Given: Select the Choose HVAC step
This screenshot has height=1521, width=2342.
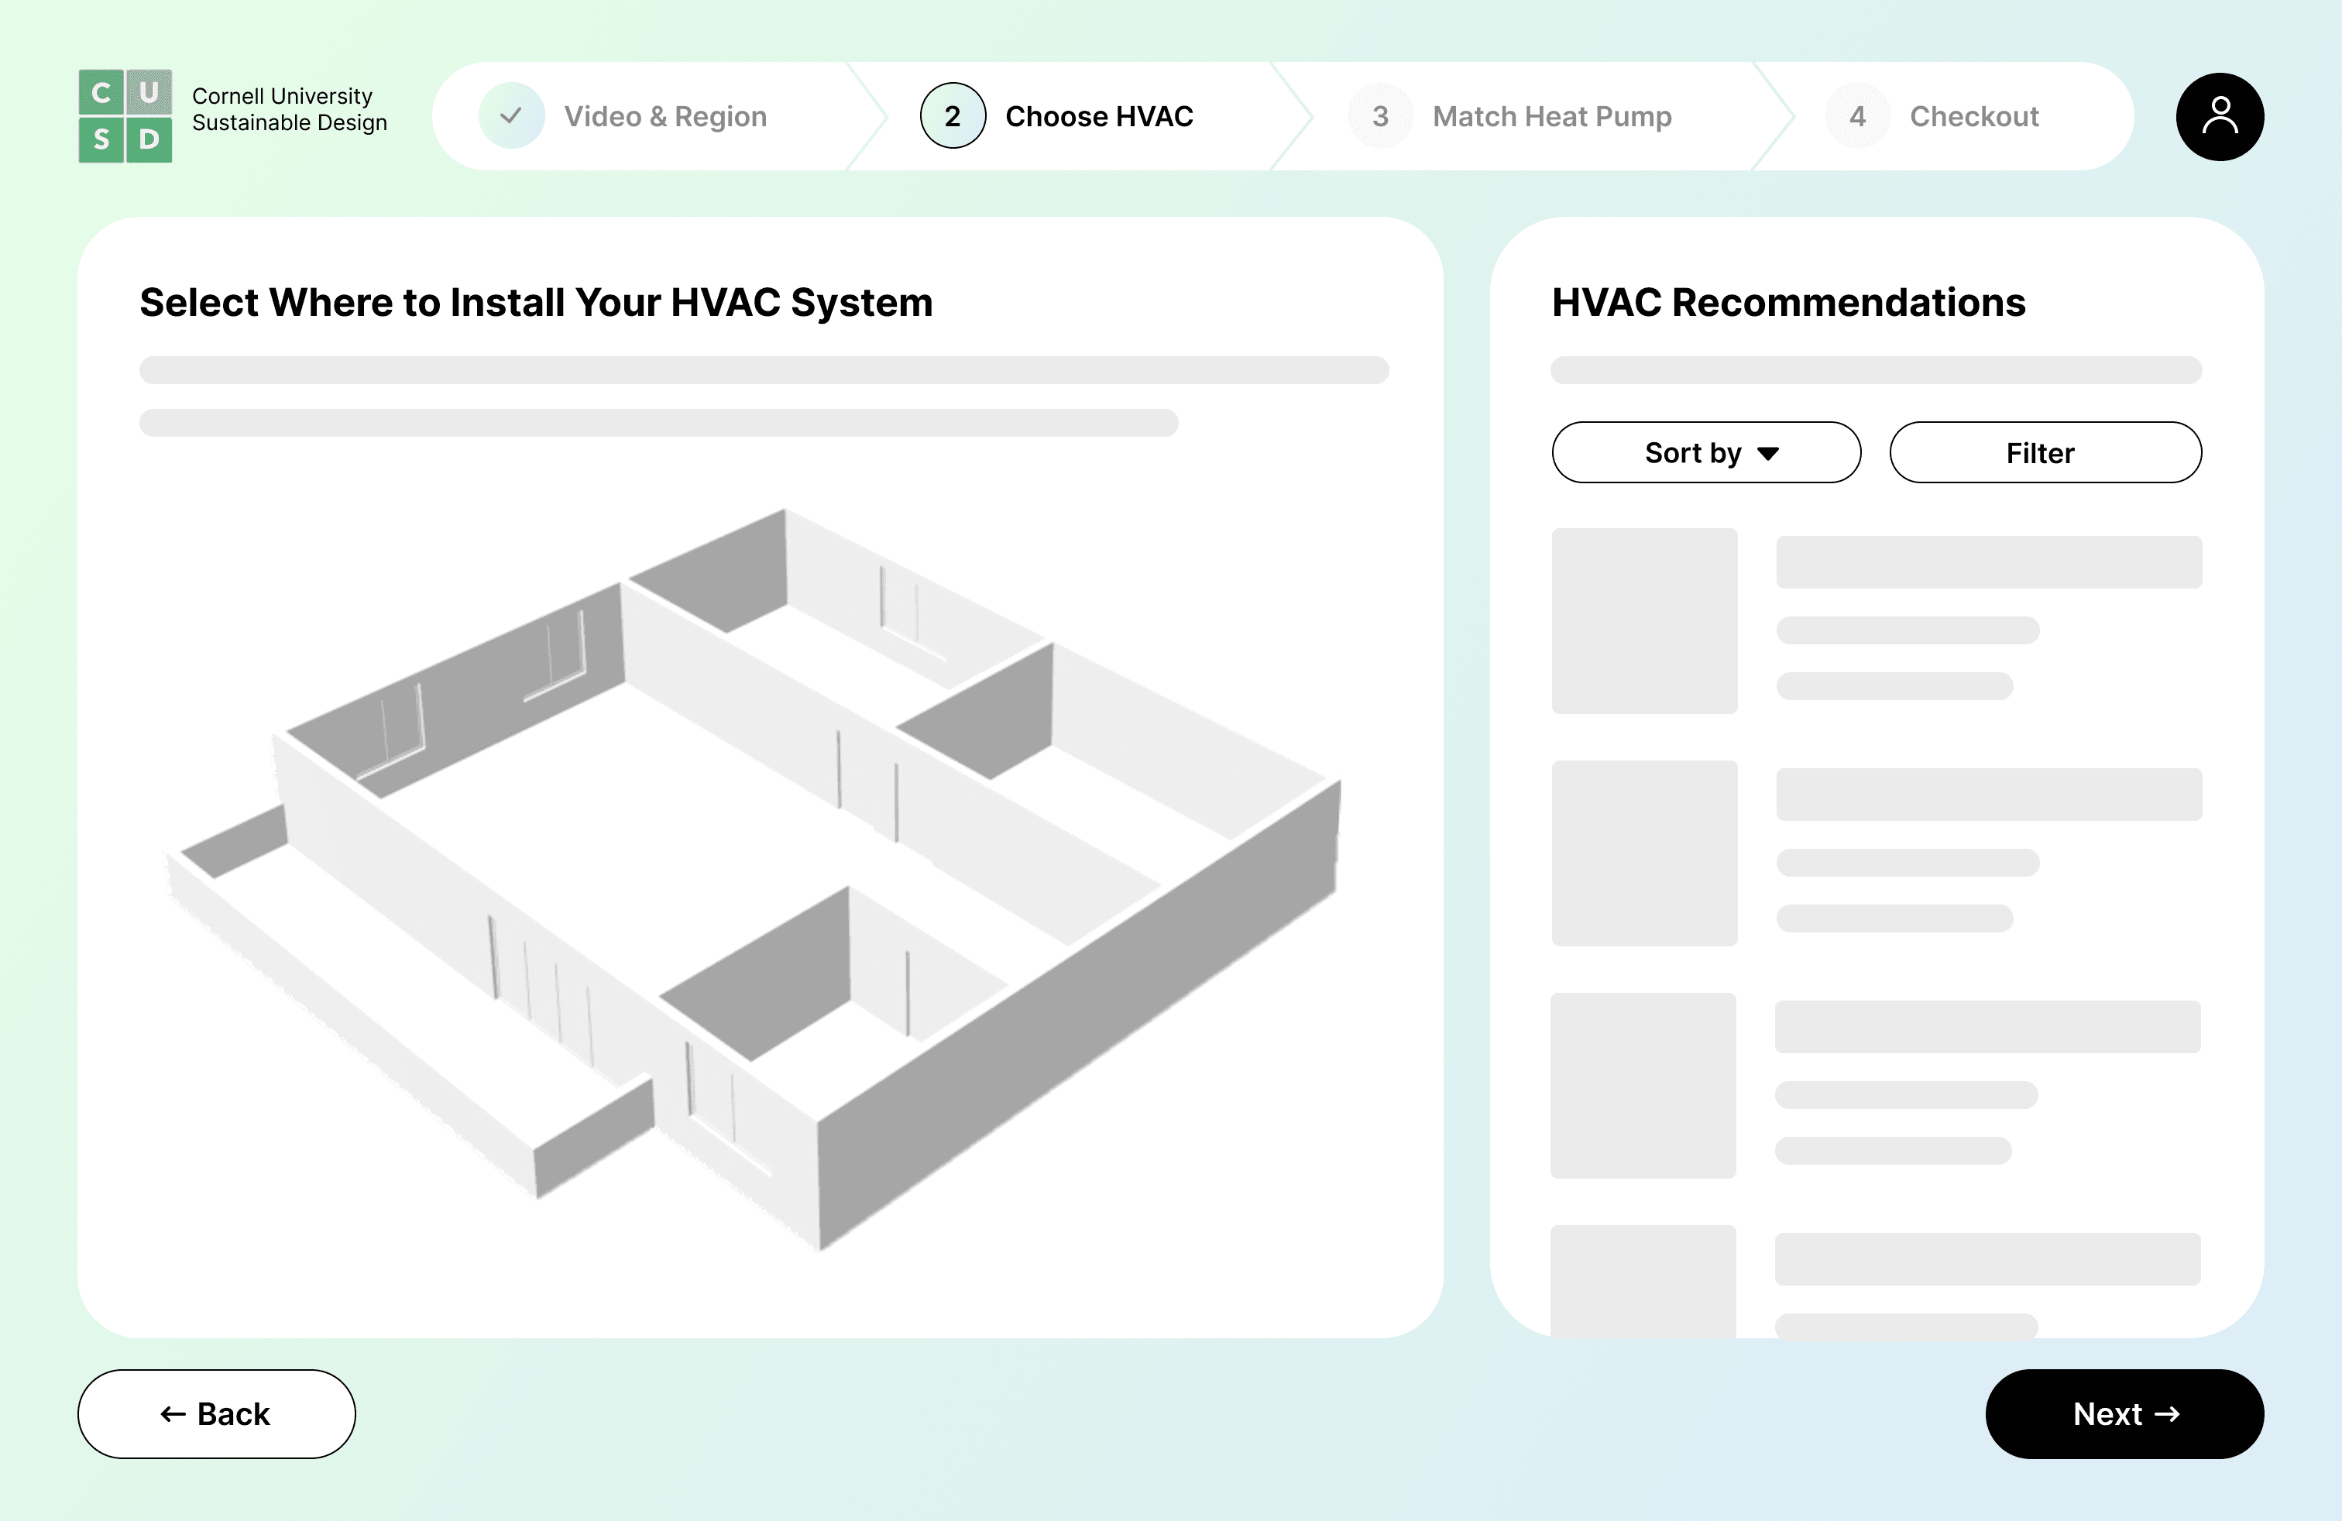Looking at the screenshot, I should point(1098,116).
